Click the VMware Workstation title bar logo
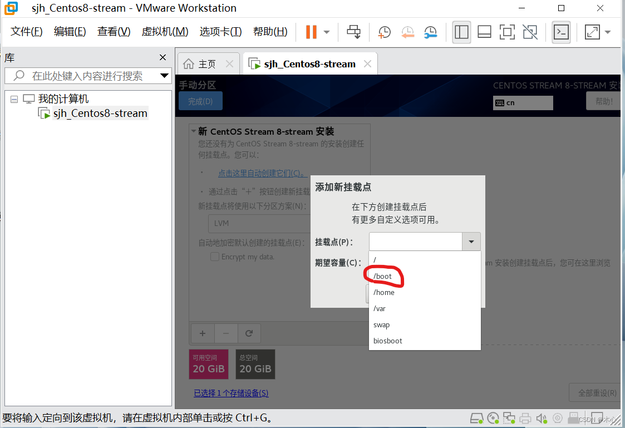The height and width of the screenshot is (428, 625). (x=11, y=8)
